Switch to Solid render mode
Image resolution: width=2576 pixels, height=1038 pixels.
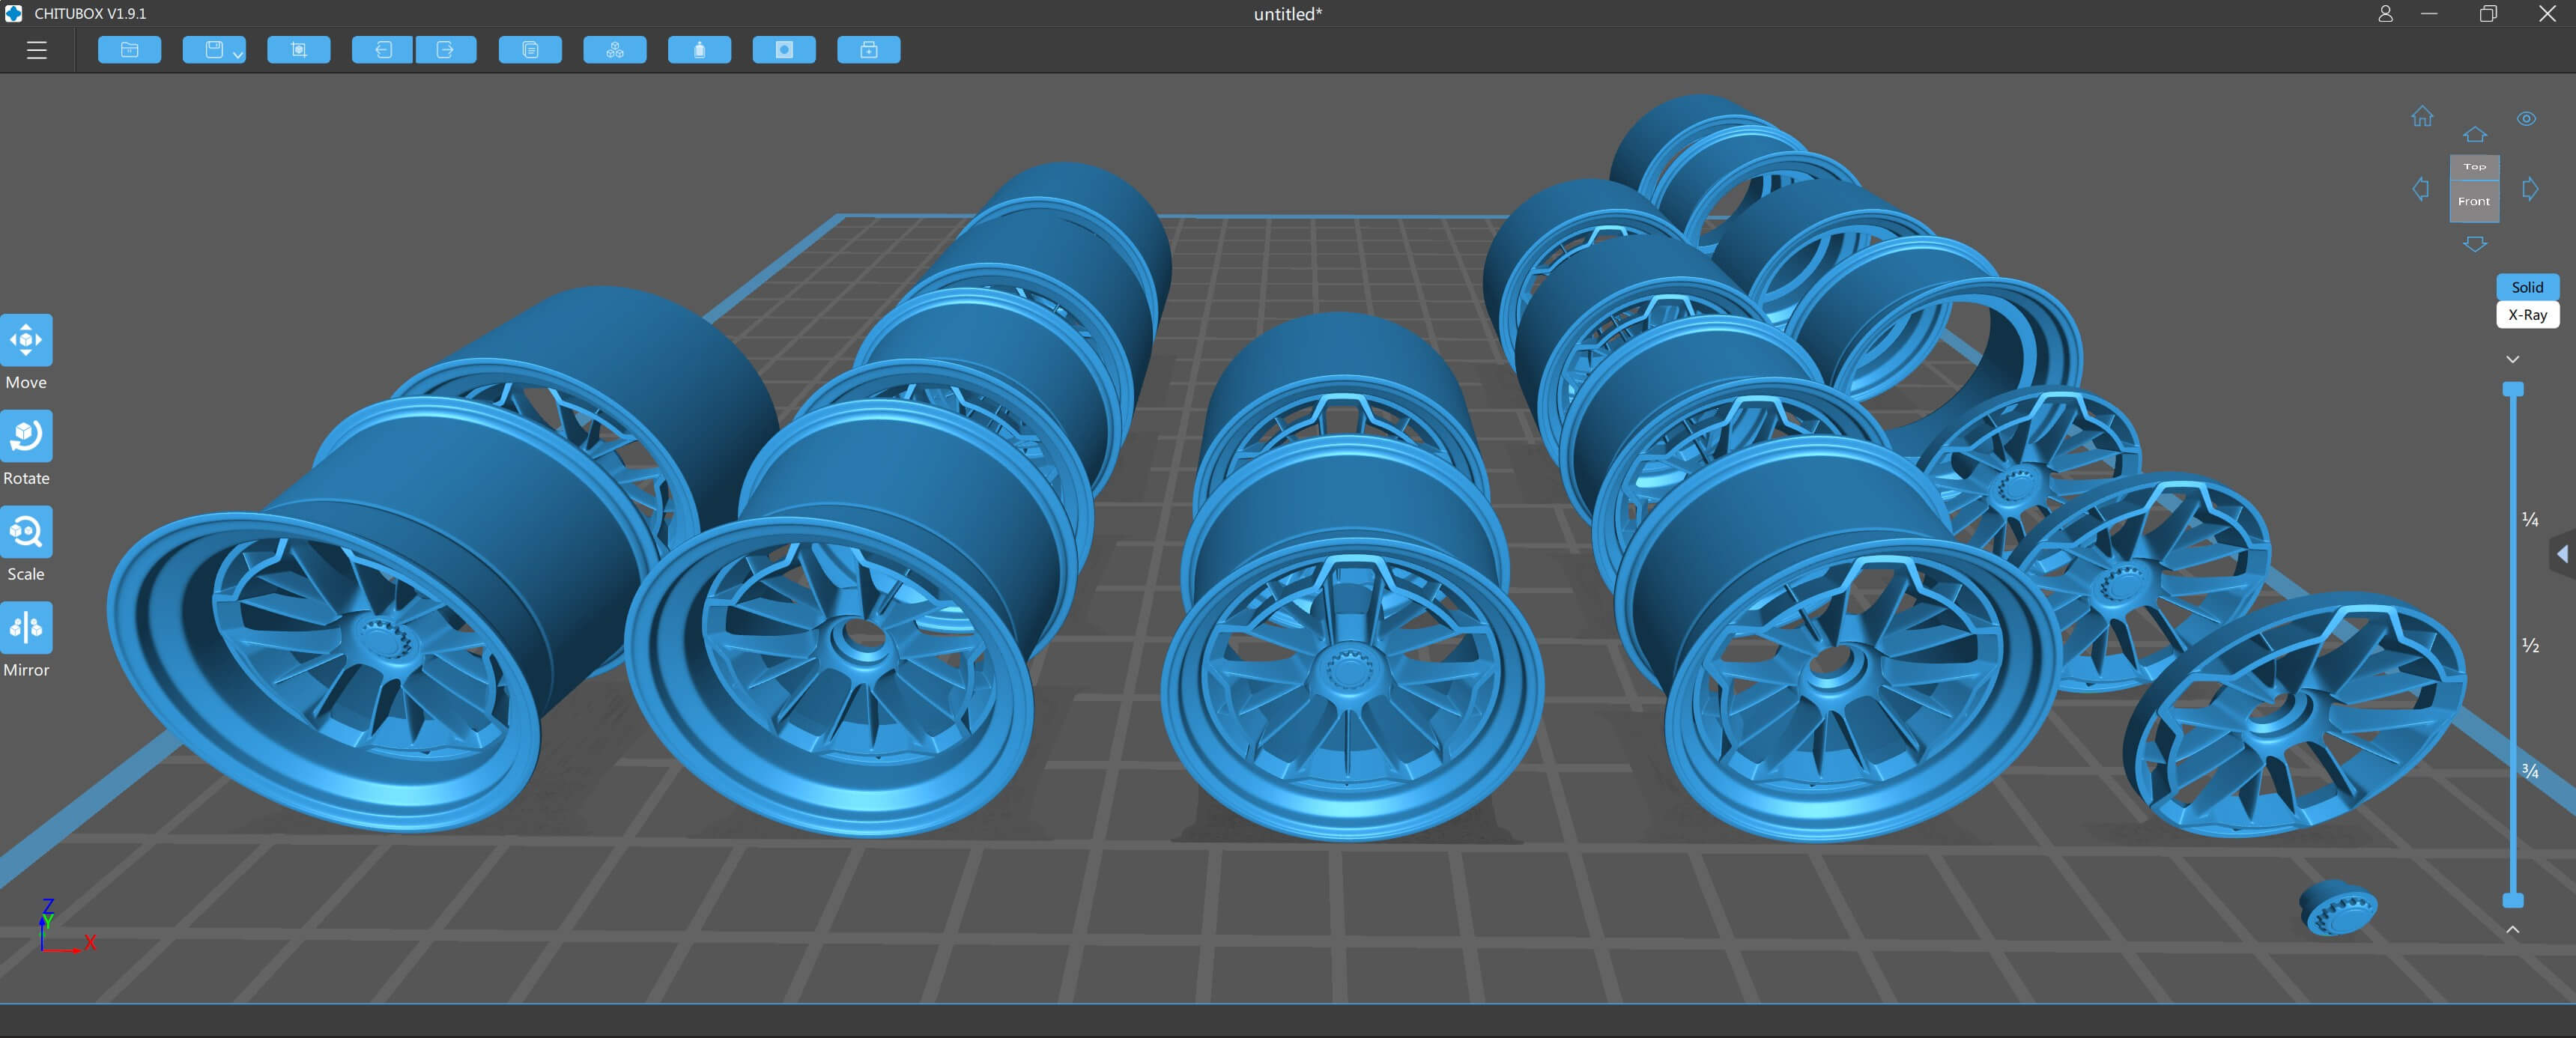tap(2528, 287)
